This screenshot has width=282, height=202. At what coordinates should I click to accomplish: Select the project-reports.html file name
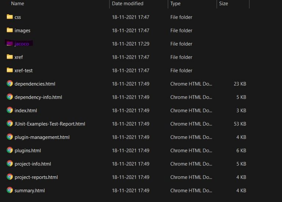[x=36, y=177]
